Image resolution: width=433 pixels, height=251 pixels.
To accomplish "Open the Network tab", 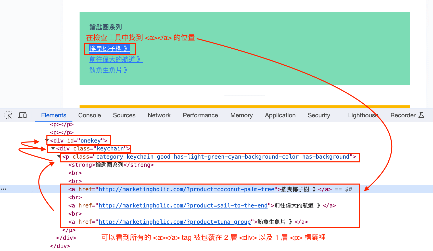I will pos(159,115).
